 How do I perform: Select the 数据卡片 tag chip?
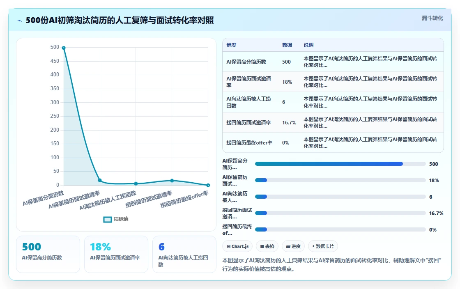click(323, 246)
